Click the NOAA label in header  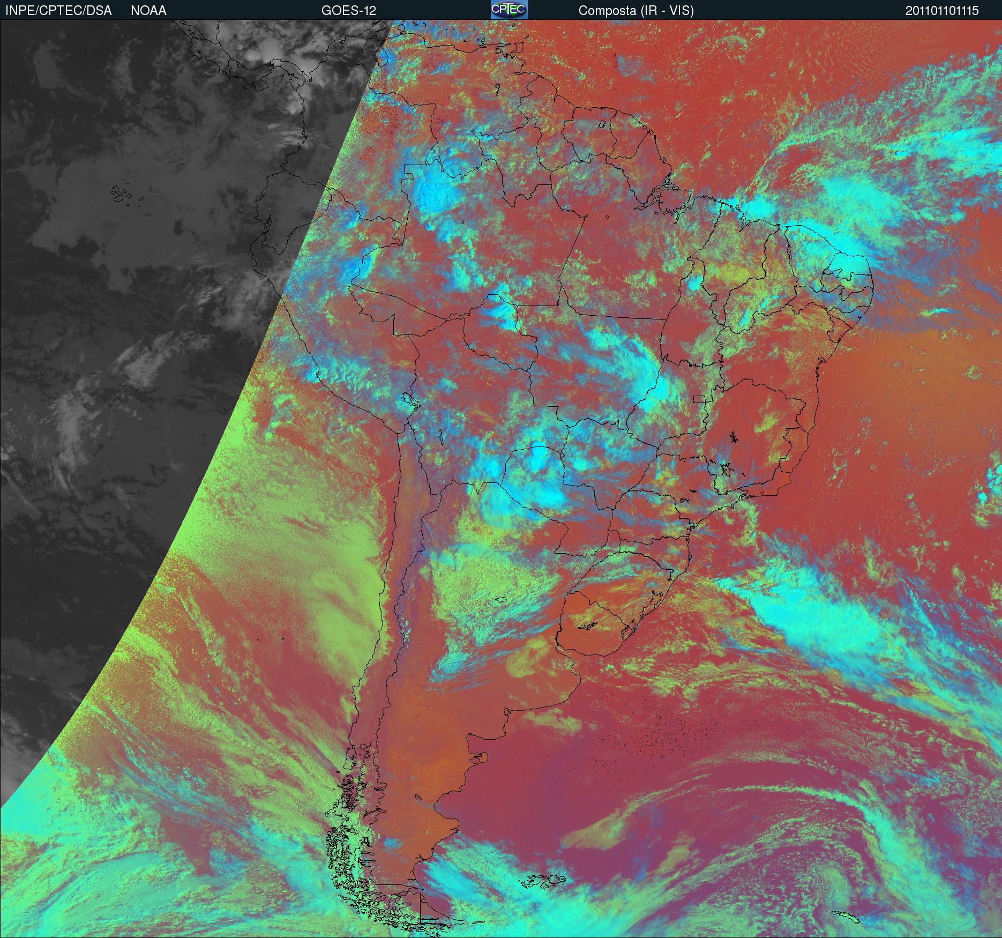(x=148, y=11)
